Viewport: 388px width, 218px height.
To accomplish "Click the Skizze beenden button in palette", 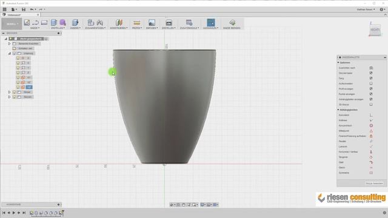I will 374,183.
